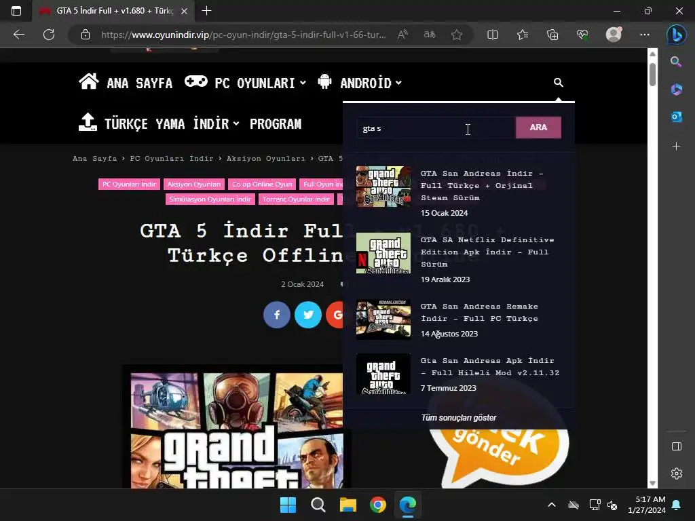695x521 pixels.
Task: Open the Edge profile avatar
Action: (614, 35)
